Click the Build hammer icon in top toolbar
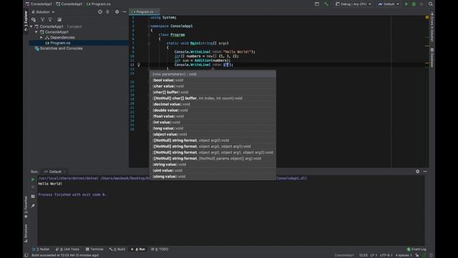458x258 pixels. pos(326,4)
